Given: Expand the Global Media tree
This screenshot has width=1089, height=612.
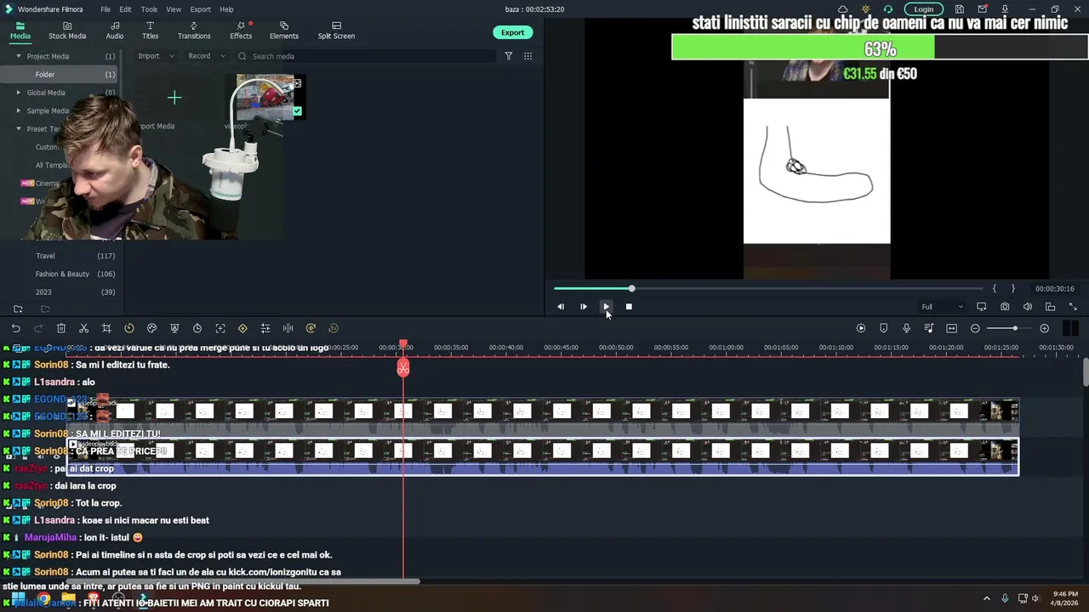Looking at the screenshot, I should [x=19, y=93].
